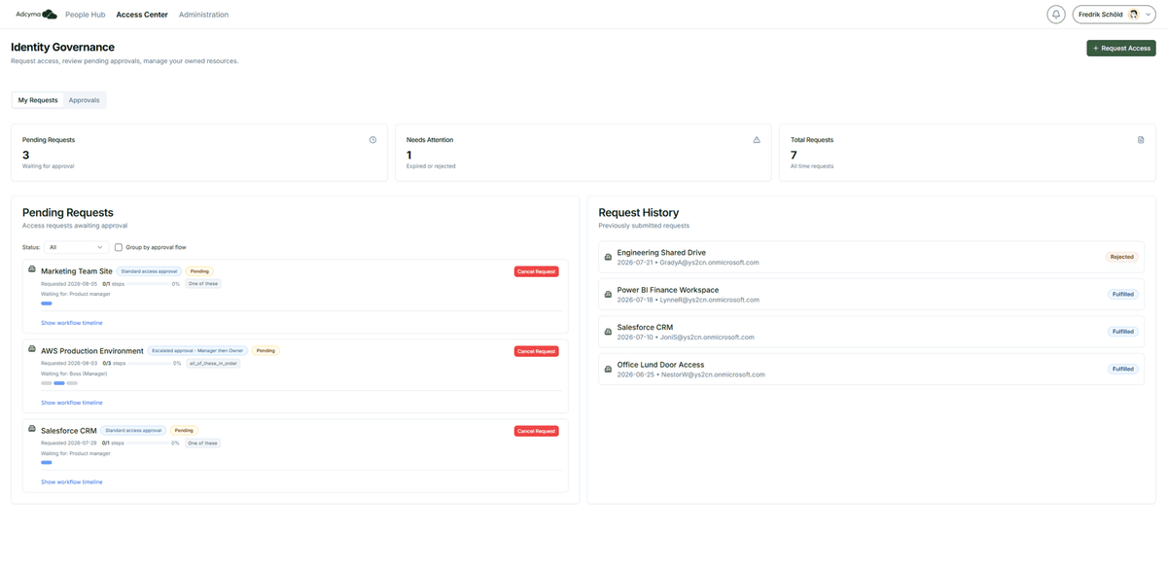The height and width of the screenshot is (569, 1167).
Task: Open the Pending Requests summary card
Action: (x=199, y=153)
